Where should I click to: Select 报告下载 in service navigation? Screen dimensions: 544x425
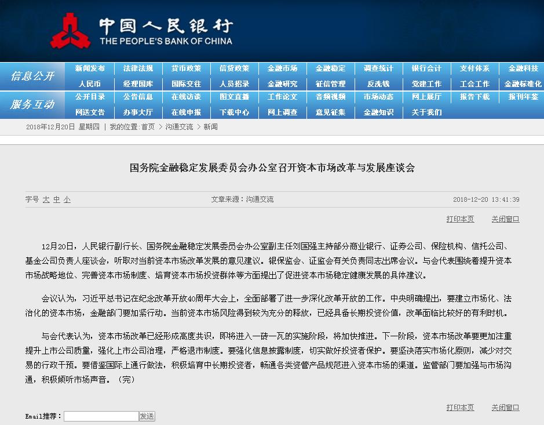[475, 97]
